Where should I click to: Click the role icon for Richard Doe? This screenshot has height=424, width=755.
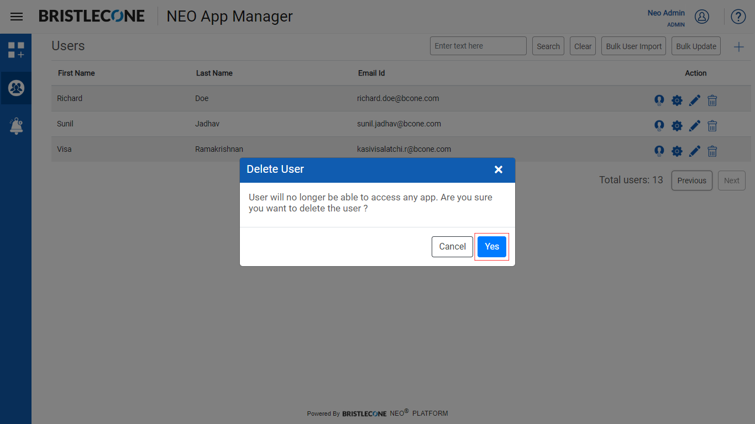coord(659,100)
